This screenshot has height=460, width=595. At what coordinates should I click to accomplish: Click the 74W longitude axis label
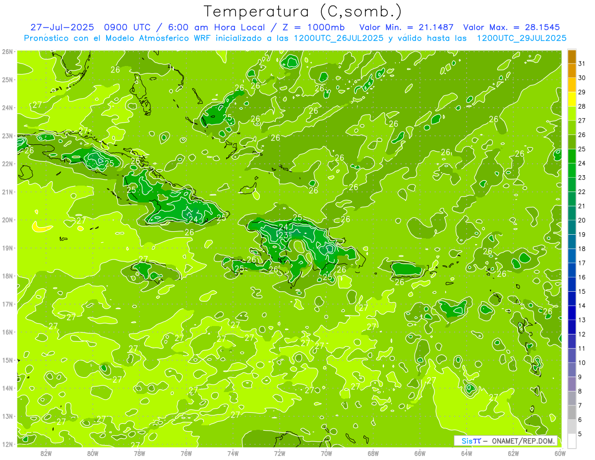coord(233,453)
